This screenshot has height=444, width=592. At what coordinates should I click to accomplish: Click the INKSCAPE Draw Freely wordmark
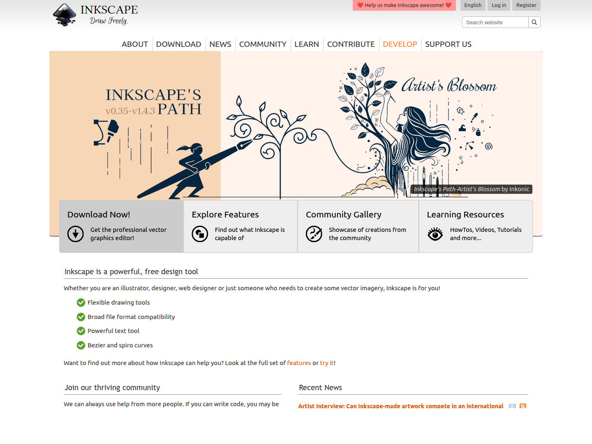[x=109, y=15]
